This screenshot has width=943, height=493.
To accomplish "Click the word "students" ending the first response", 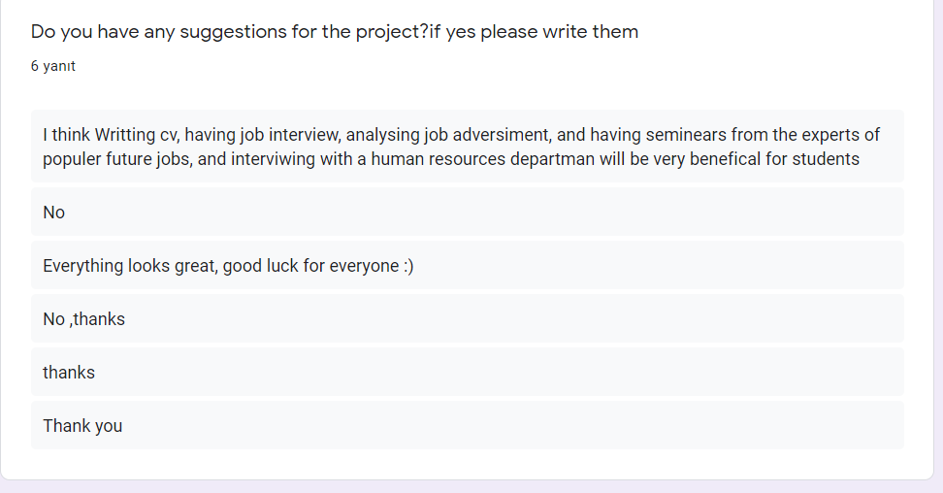I will tap(826, 159).
